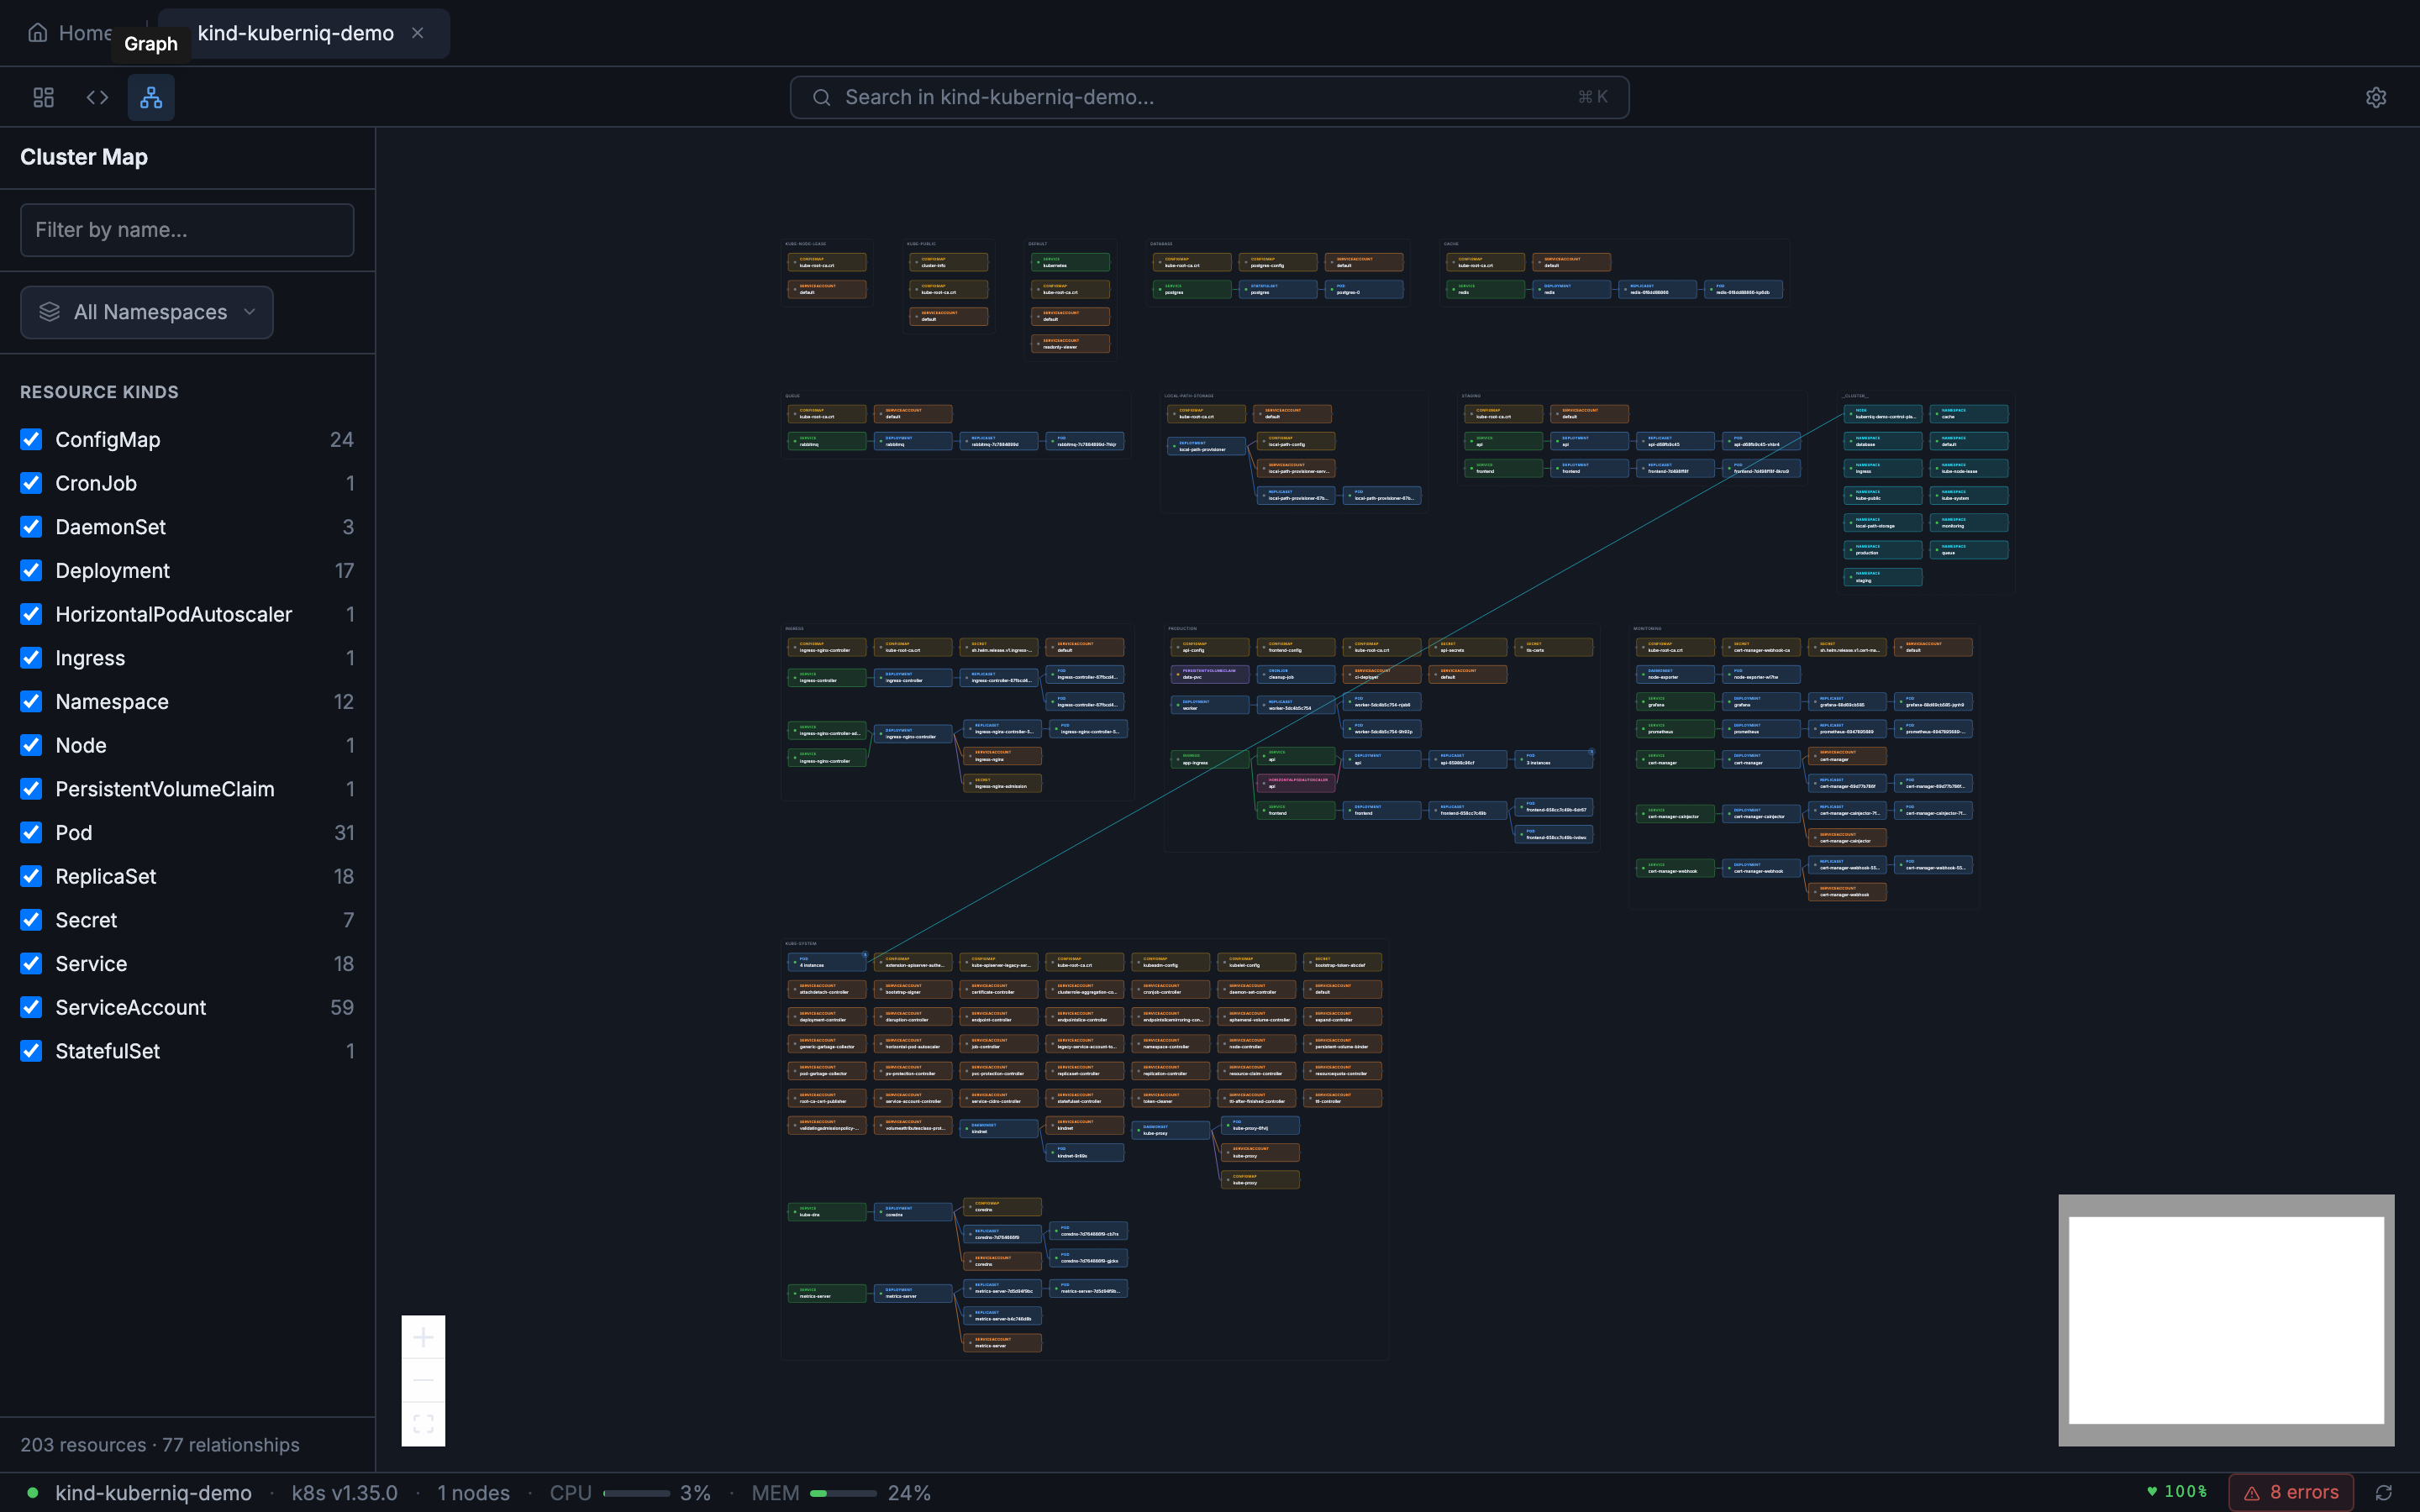2420x1512 pixels.
Task: Select the Graph view icon
Action: point(151,97)
